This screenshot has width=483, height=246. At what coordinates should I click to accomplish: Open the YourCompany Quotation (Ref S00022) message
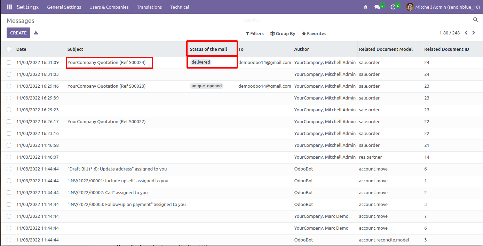pyautogui.click(x=106, y=122)
